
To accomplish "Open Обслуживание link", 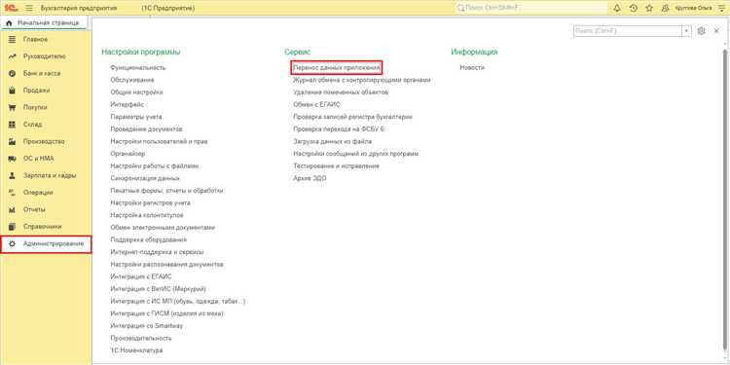I will click(x=132, y=80).
